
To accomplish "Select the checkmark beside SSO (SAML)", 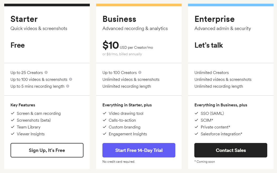I will tap(196, 113).
